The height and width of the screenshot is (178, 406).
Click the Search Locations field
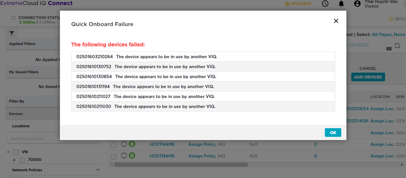tap(52, 139)
